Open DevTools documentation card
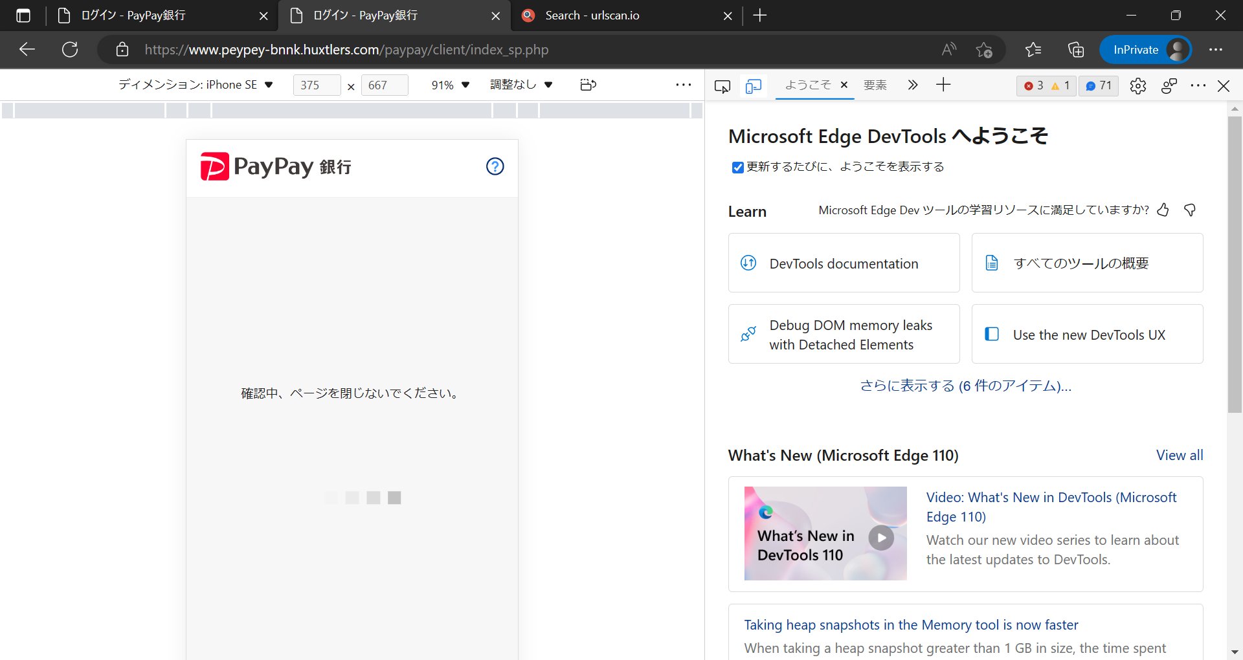The width and height of the screenshot is (1243, 660). 844,263
